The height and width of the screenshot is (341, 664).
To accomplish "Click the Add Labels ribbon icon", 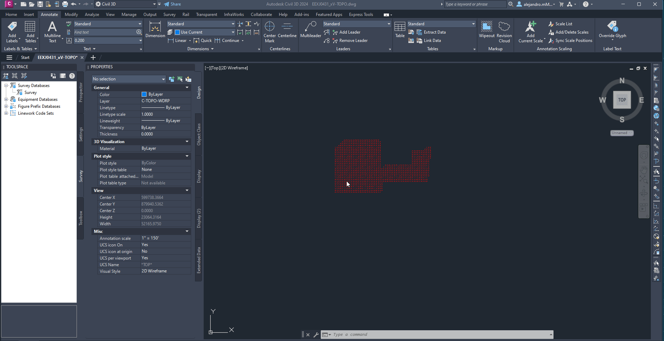I will click(x=12, y=31).
